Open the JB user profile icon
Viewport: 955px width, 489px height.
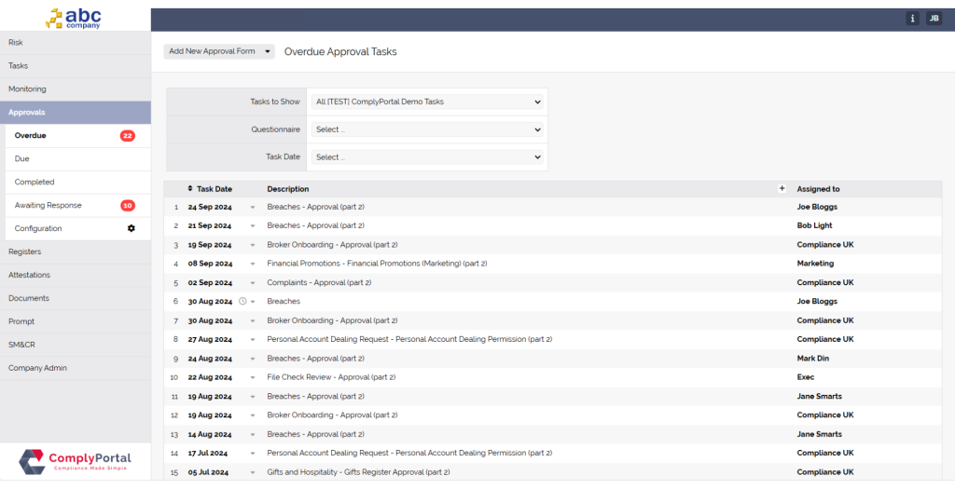tap(934, 19)
